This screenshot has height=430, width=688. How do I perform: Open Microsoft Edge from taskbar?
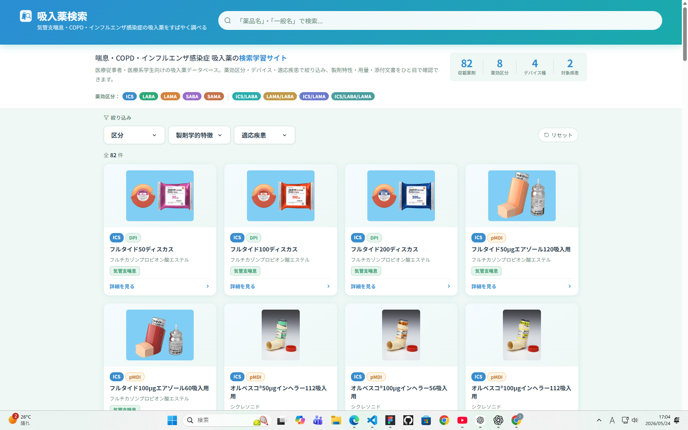[x=354, y=420]
